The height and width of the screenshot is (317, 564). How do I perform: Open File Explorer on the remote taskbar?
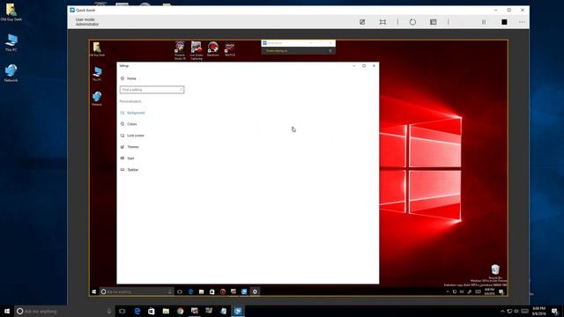coord(202,291)
